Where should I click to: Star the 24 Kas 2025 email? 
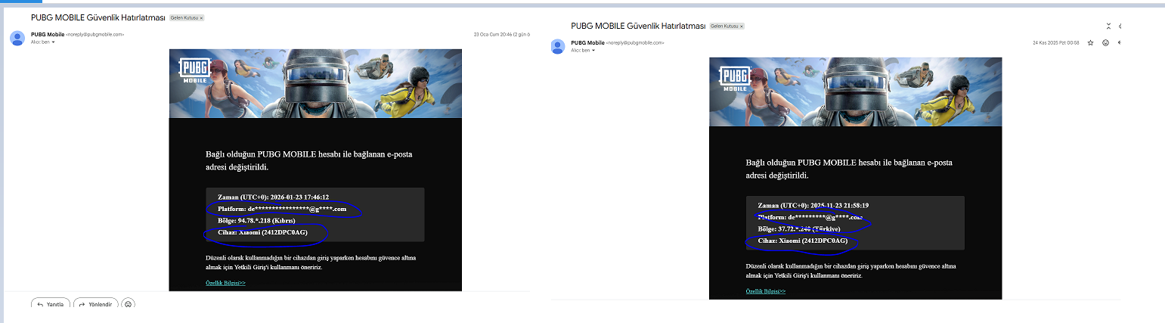point(1090,43)
